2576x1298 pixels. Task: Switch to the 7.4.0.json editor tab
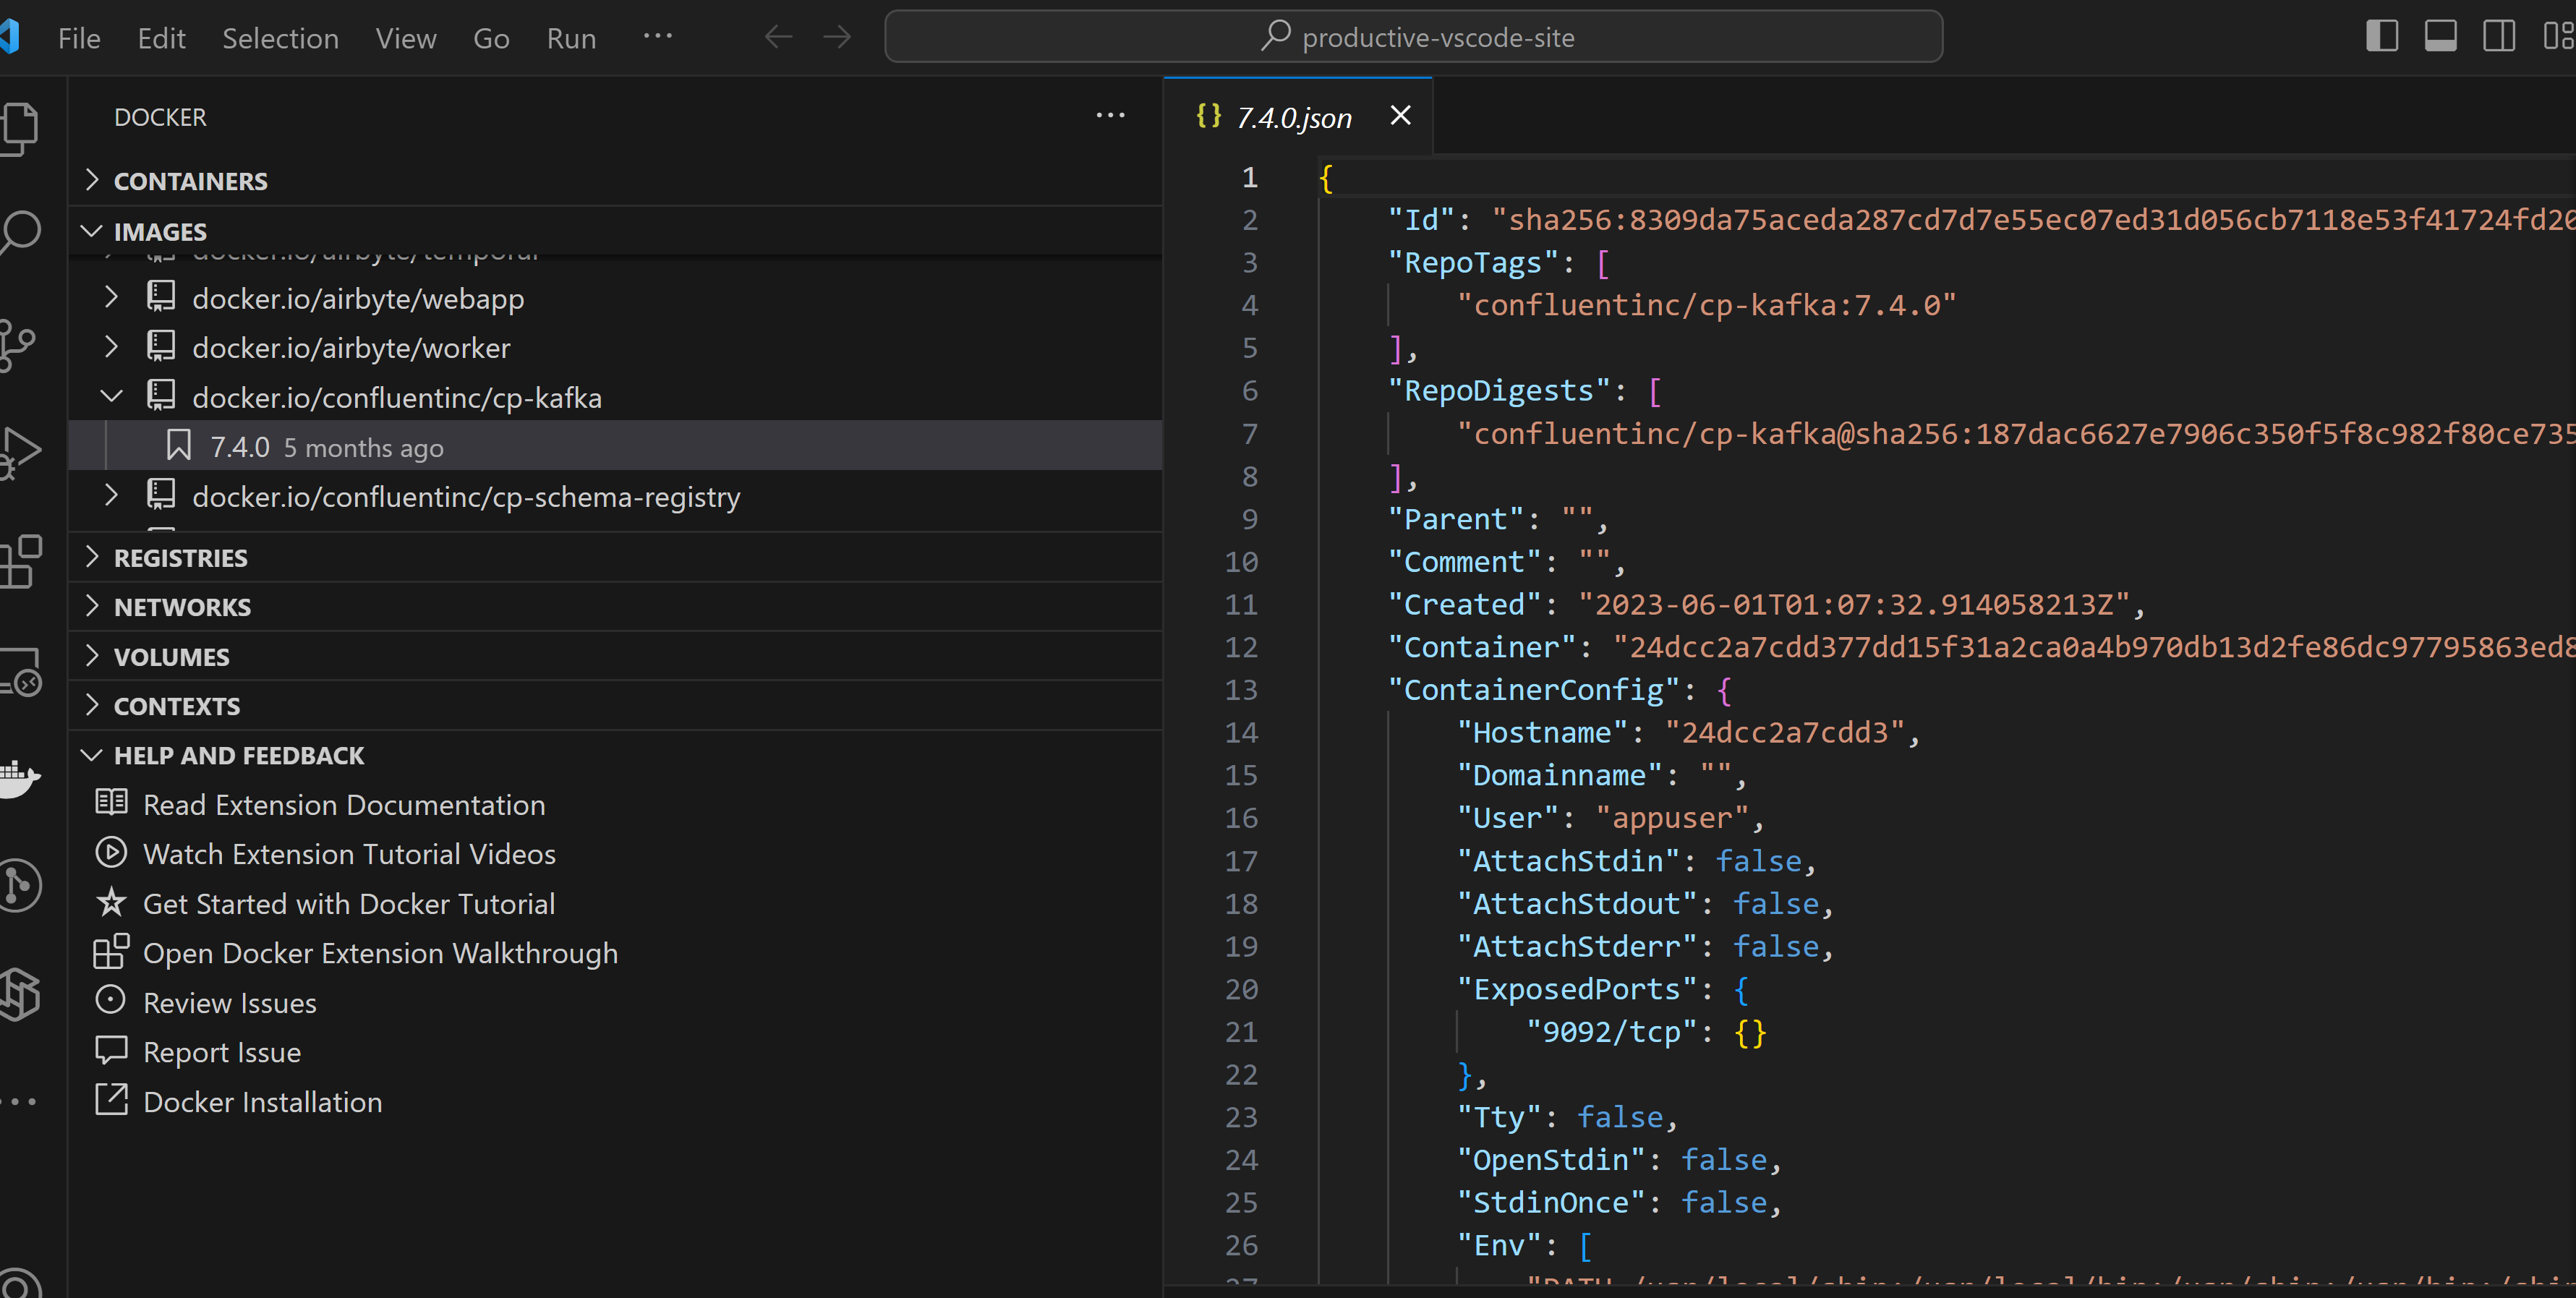1298,117
